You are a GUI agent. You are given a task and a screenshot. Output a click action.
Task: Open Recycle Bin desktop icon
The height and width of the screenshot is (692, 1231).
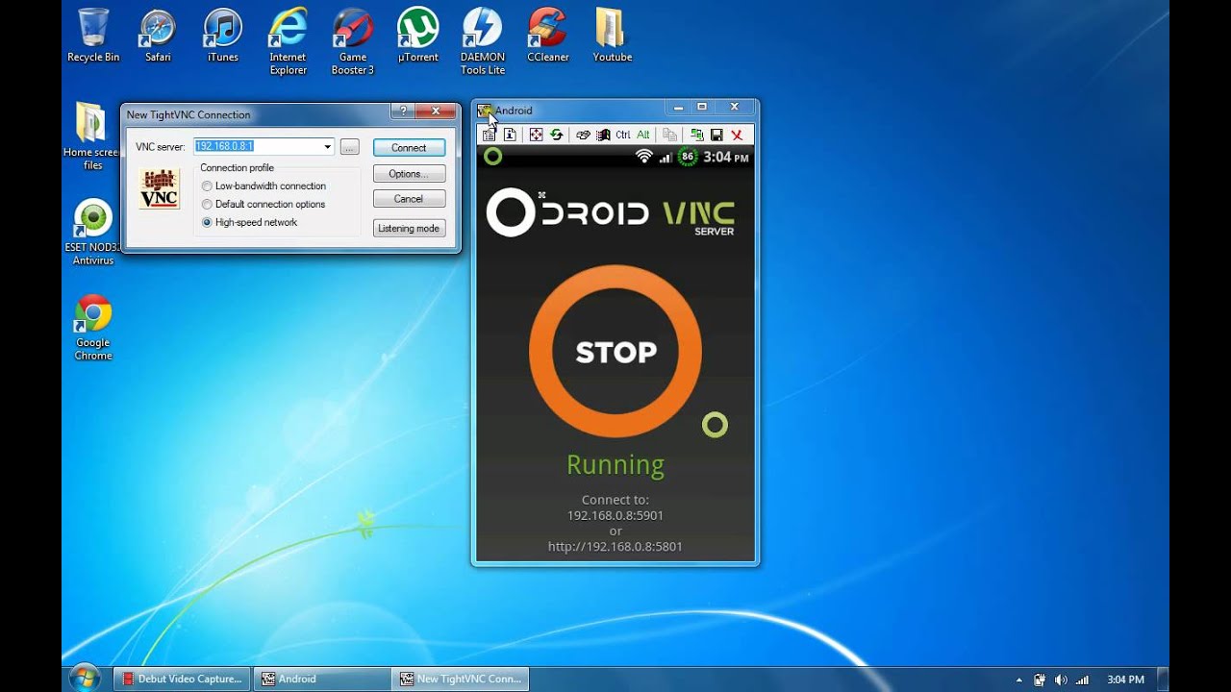click(93, 36)
